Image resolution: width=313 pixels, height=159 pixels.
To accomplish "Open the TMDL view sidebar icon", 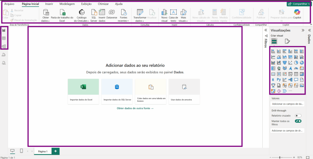I will click(x=4, y=63).
